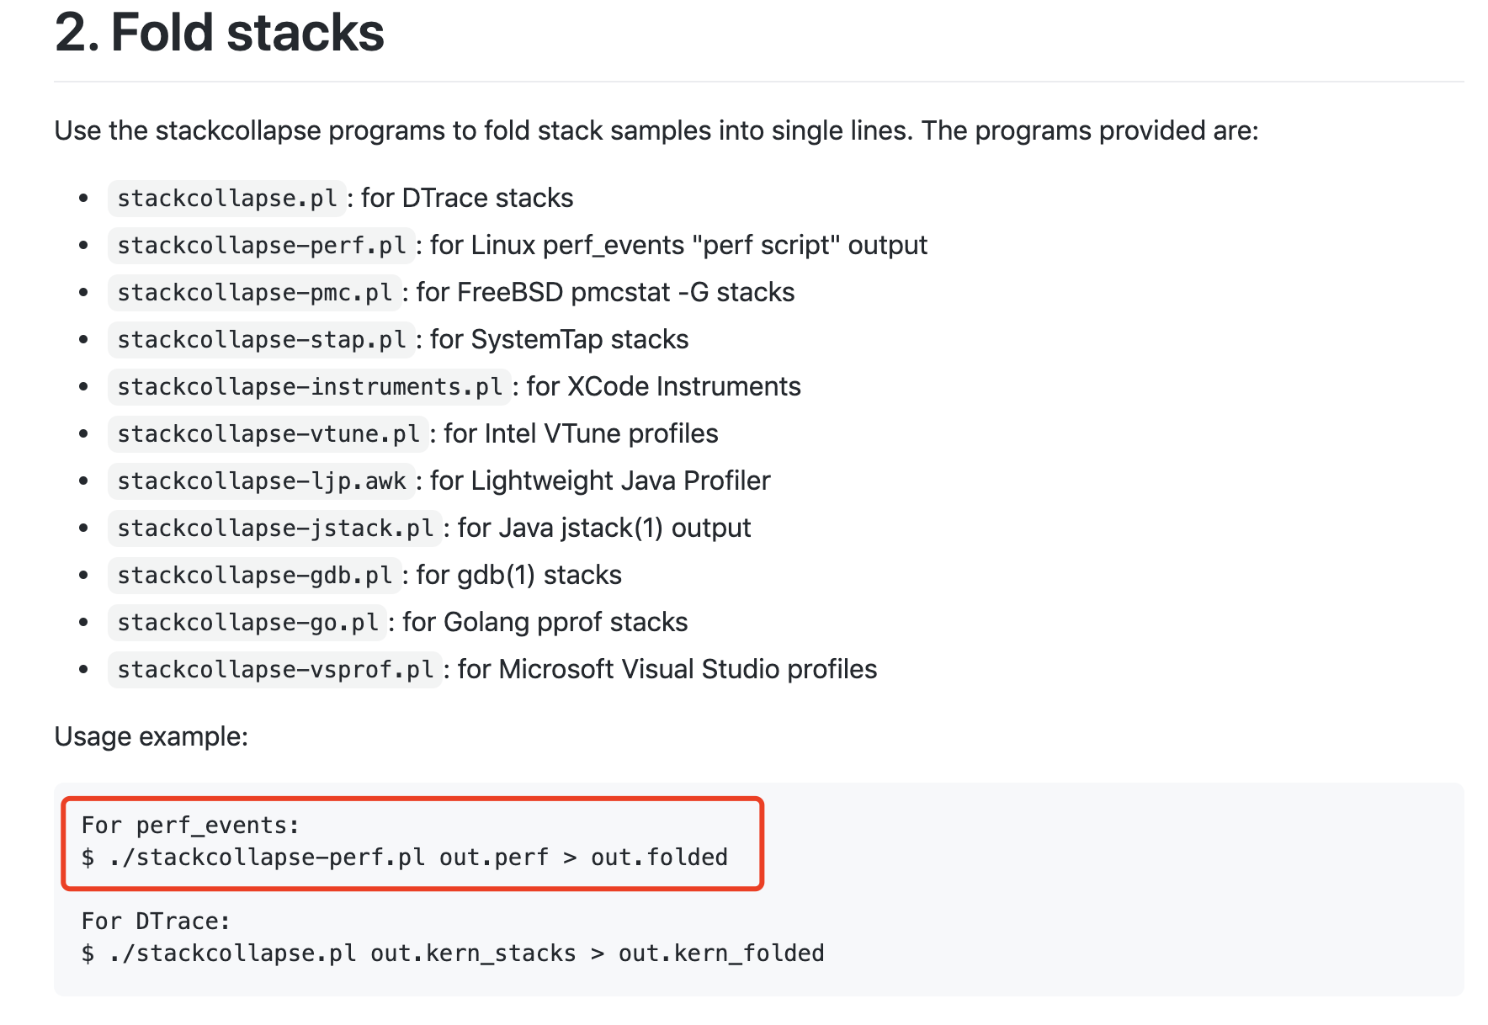Click the stackcollapse-vsprof.pl code label
1488x1025 pixels.
(x=275, y=669)
